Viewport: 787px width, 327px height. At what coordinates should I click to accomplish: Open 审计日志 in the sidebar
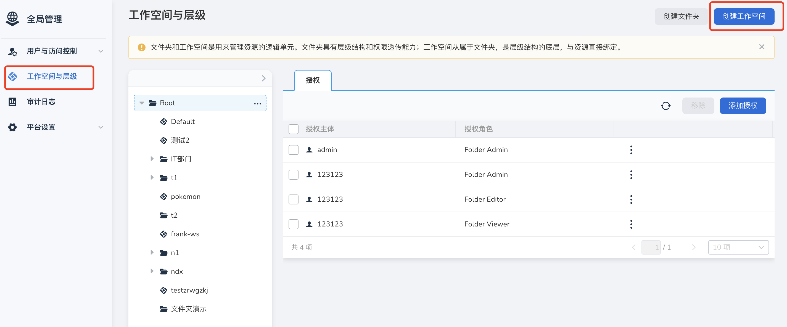tap(41, 102)
